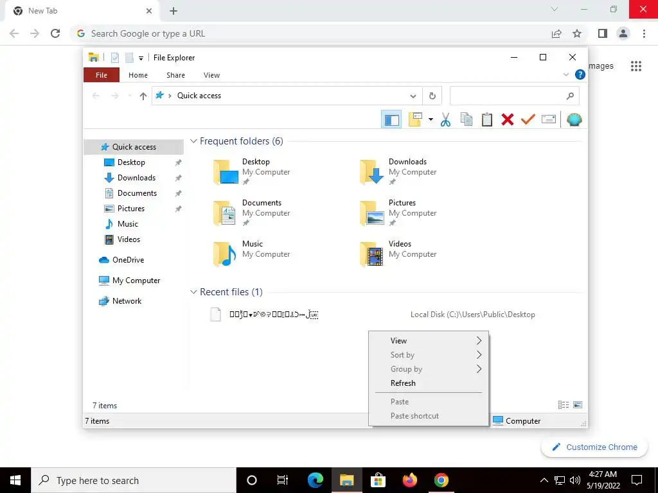Open the File ribbon tab
The width and height of the screenshot is (658, 493).
[x=102, y=75]
